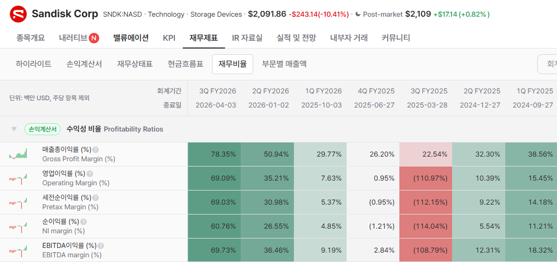Open IR 자료실 tab
Viewport: 557px width, 262px height.
click(247, 38)
